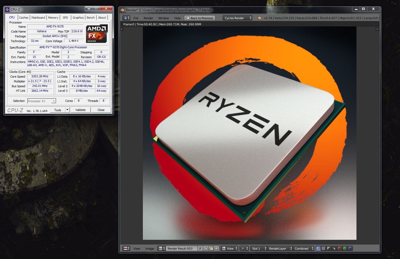This screenshot has width=400, height=259.
Task: Expand top-right region plus in render view
Action: pyautogui.click(x=377, y=29)
